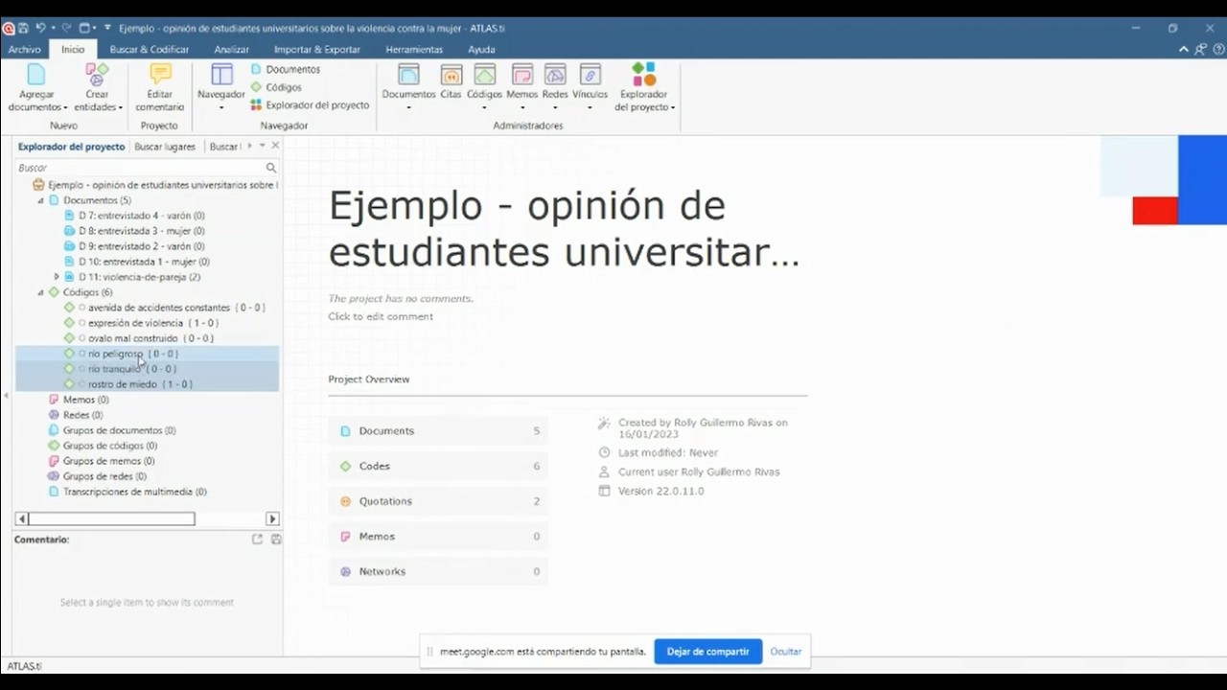Switch to the Importar & Exportar tab
The width and height of the screenshot is (1227, 690).
(x=317, y=50)
